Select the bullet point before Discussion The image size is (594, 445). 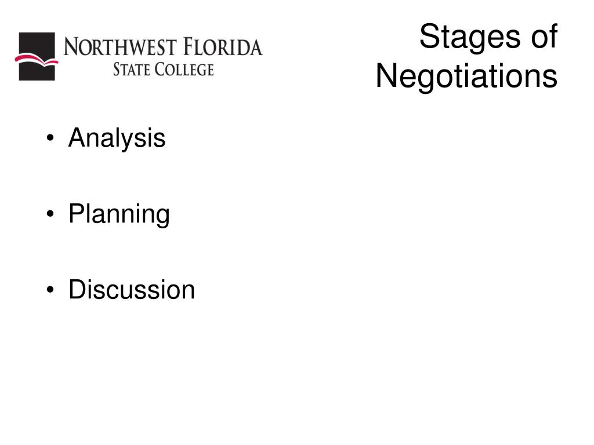click(x=50, y=290)
